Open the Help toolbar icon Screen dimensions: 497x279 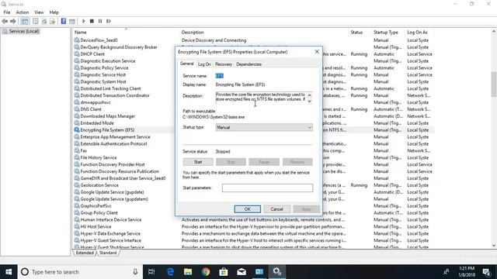tap(64, 21)
